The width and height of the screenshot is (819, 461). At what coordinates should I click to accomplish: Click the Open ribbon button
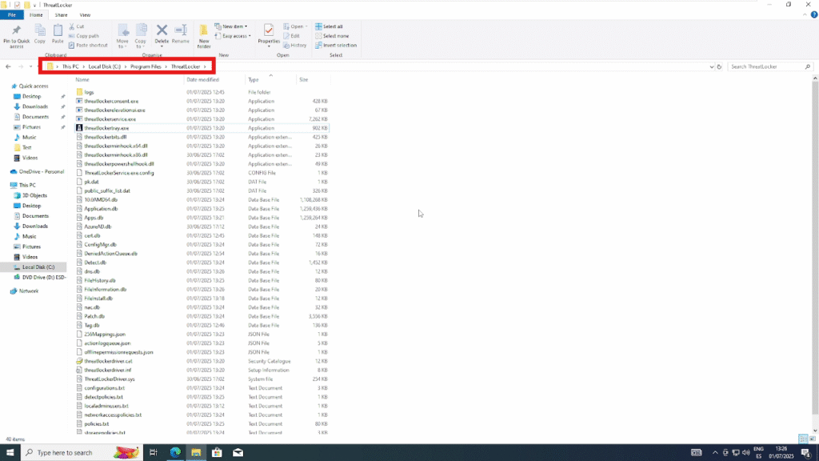(x=295, y=26)
